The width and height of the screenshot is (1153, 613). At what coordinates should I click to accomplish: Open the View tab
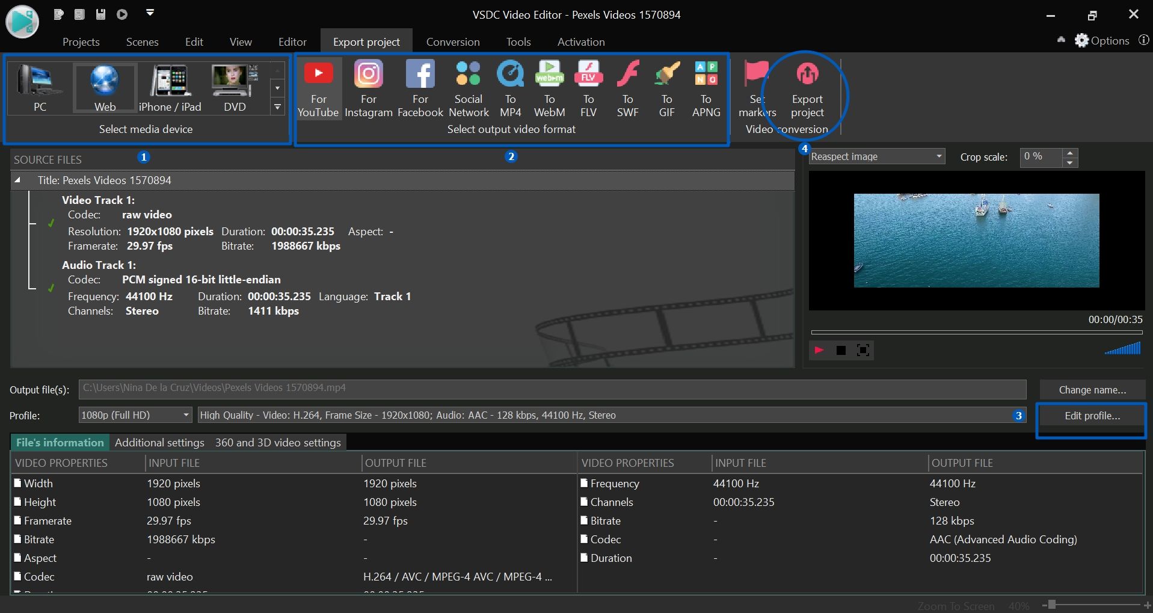tap(241, 42)
